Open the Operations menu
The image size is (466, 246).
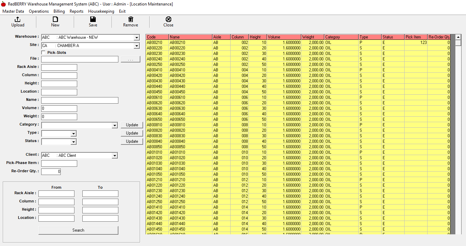tap(39, 11)
